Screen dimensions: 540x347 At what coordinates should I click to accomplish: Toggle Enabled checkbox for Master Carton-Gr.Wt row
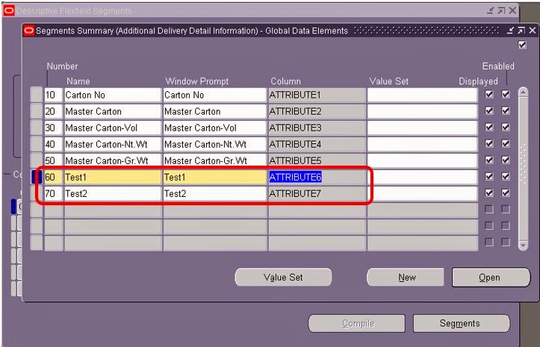[x=506, y=160]
